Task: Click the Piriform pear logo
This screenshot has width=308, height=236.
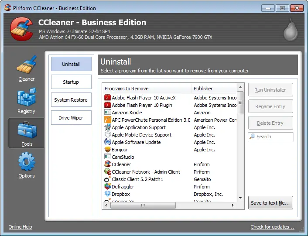Action: click(291, 30)
